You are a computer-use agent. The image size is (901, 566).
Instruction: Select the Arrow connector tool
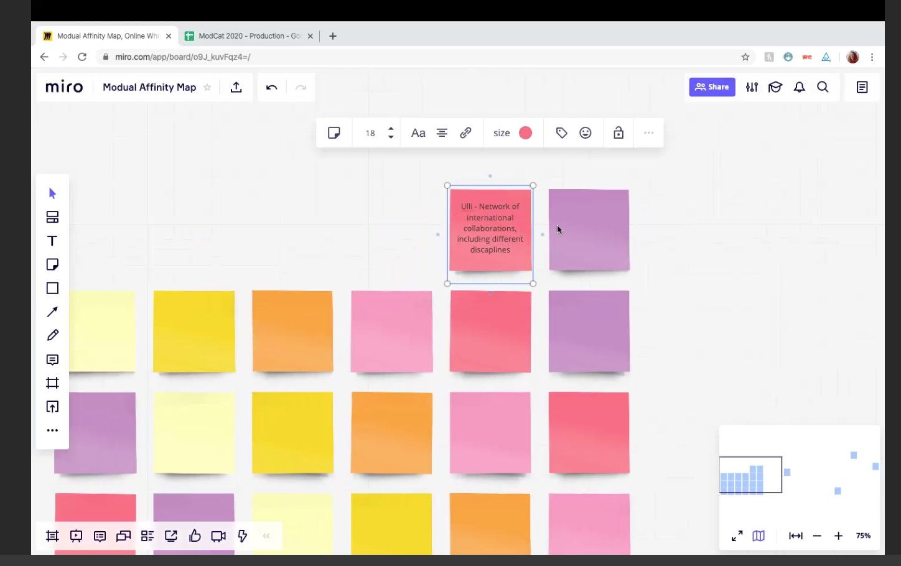52,312
